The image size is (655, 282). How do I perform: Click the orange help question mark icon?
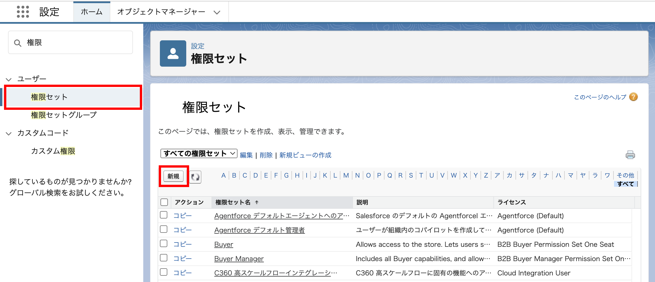[x=634, y=97]
